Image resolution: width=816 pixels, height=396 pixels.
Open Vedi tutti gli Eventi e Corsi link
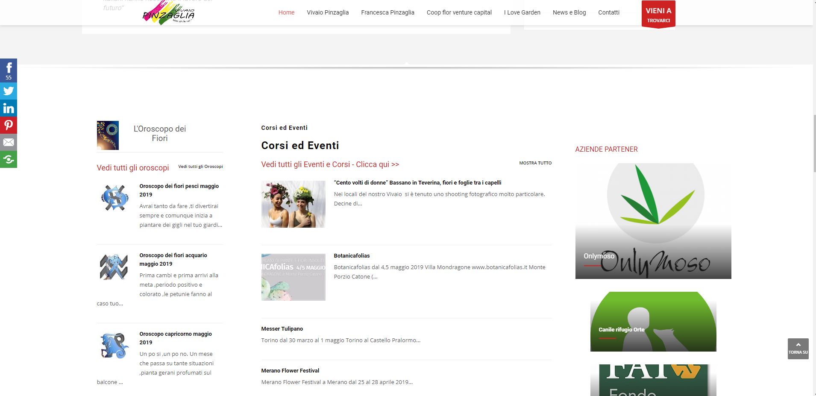coord(330,164)
